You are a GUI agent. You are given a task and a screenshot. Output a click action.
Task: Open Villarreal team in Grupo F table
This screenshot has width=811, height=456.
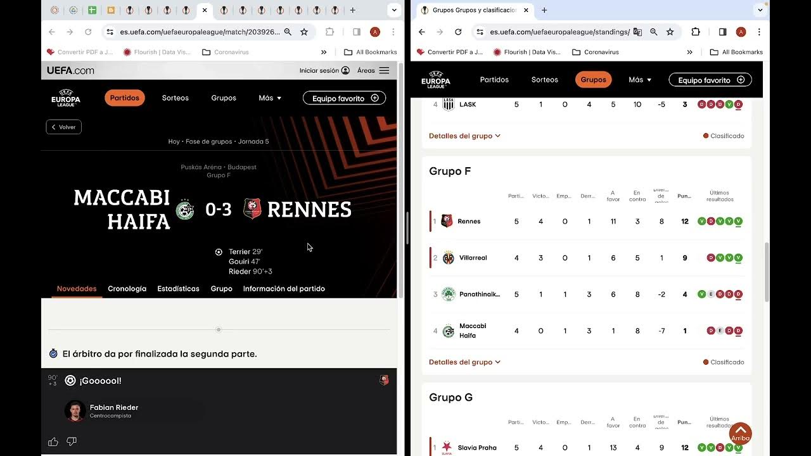coord(473,258)
